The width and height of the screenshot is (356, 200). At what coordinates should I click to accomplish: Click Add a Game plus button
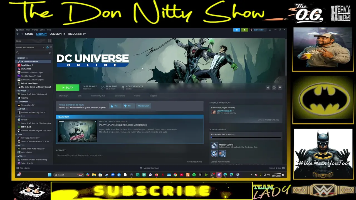23,168
